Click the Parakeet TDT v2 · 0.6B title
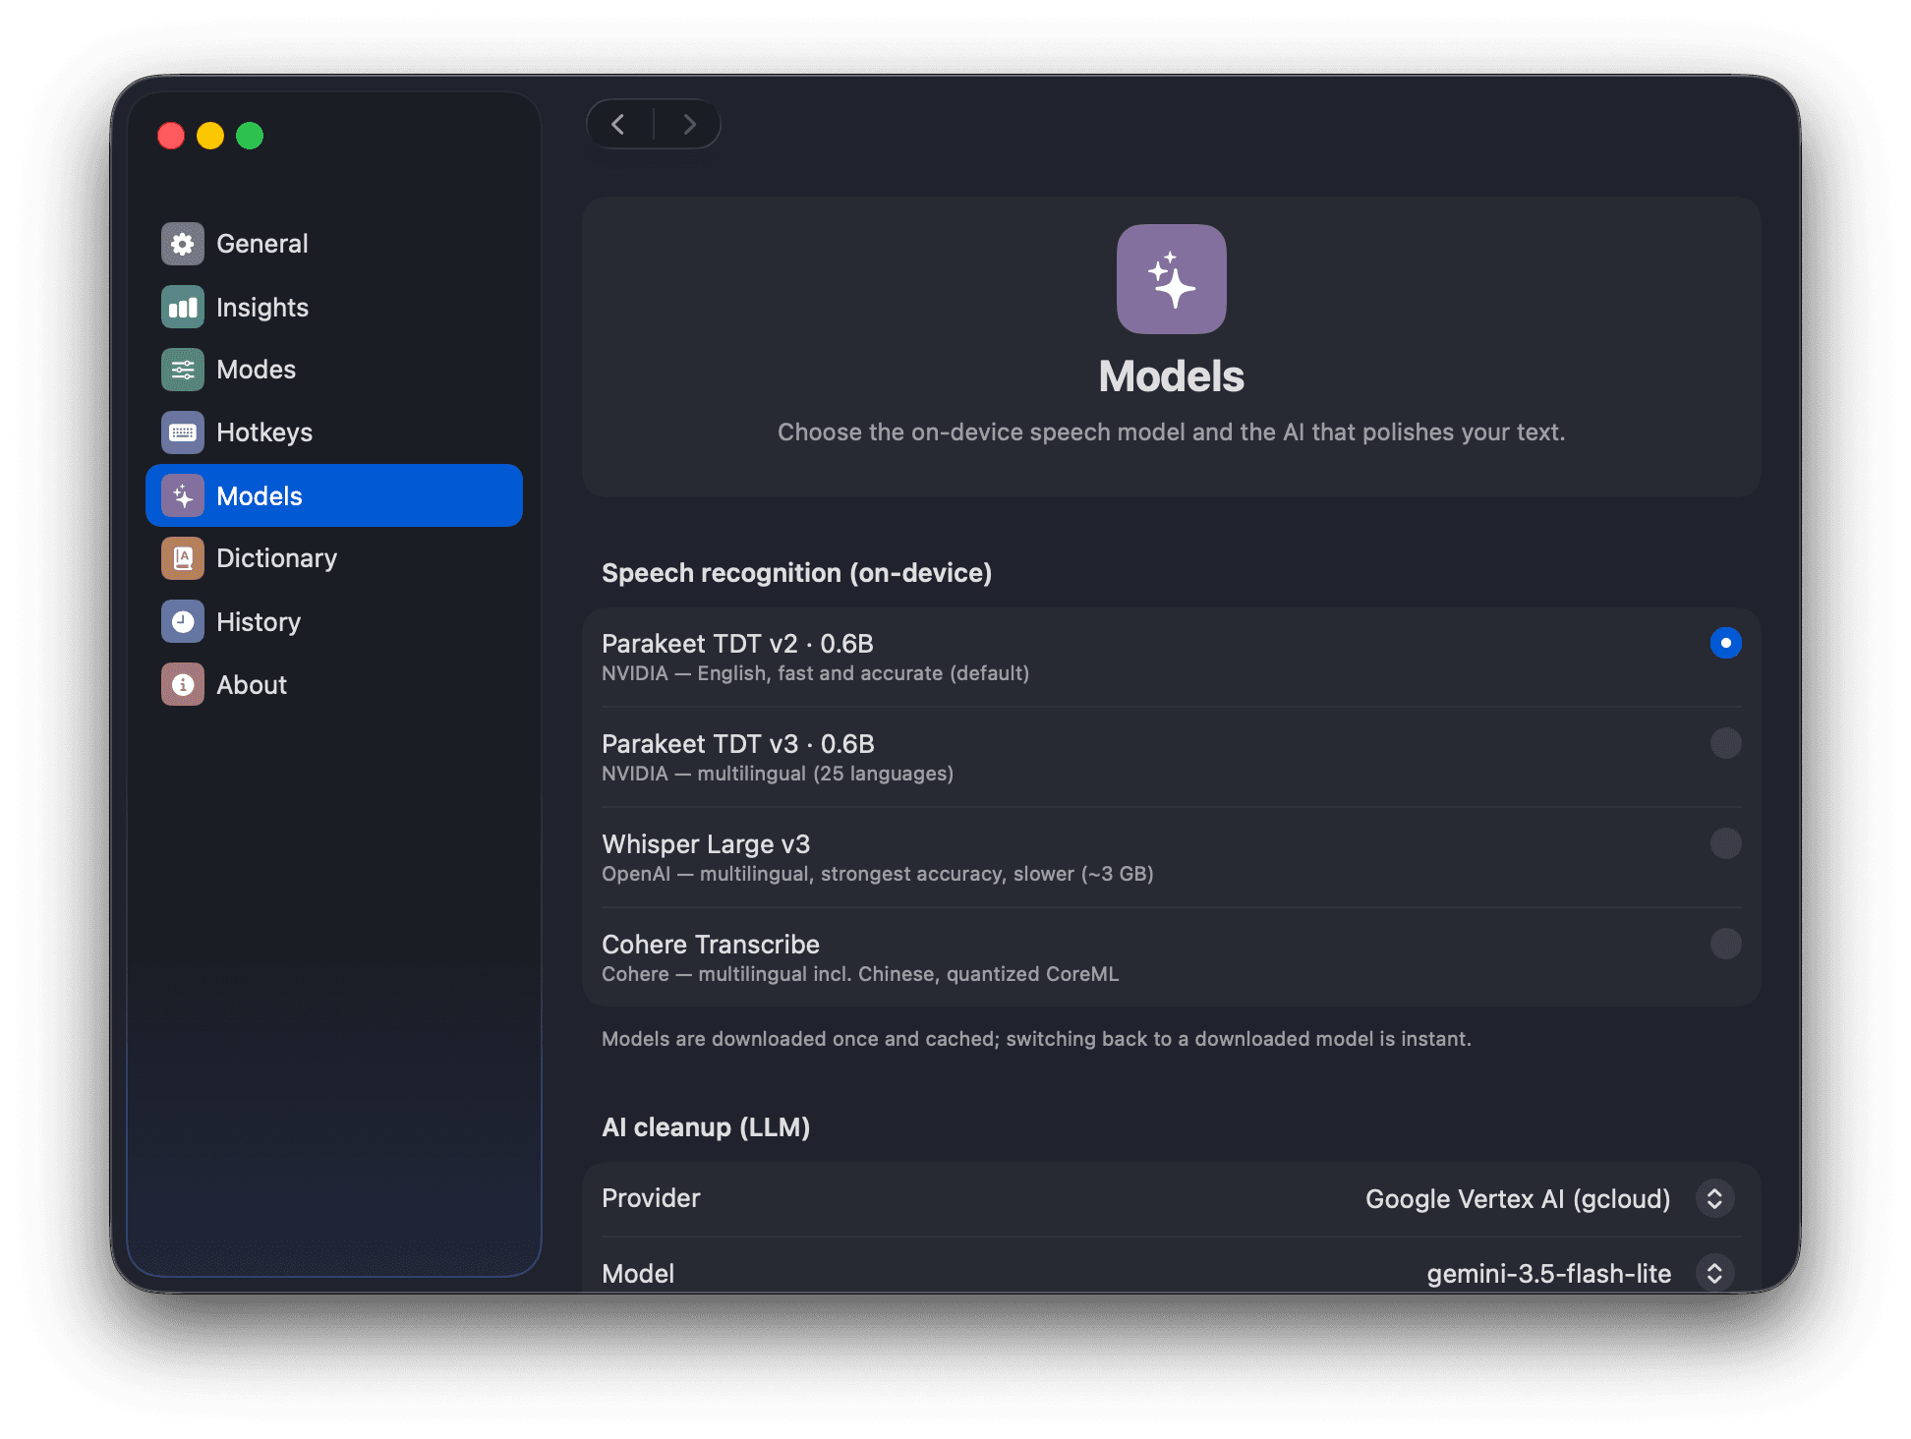The width and height of the screenshot is (1911, 1439). pos(737,644)
